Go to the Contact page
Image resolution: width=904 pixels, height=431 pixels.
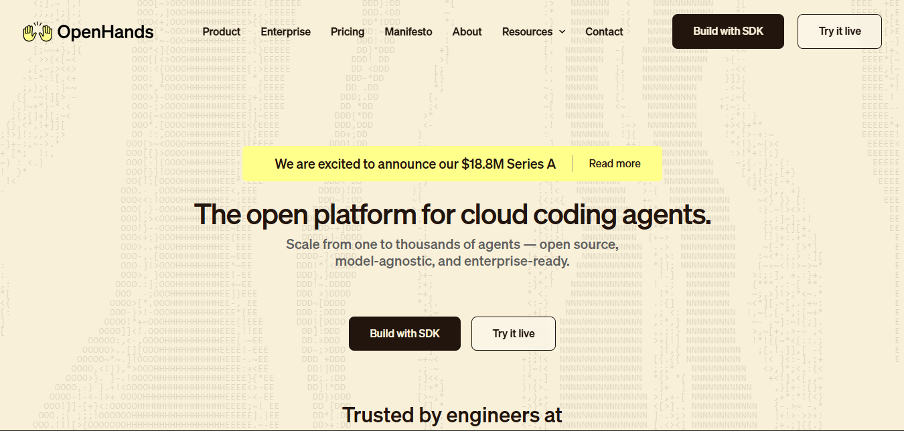tap(604, 31)
